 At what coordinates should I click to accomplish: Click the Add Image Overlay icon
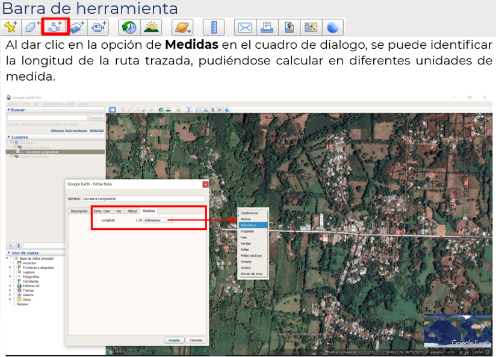coord(76,27)
